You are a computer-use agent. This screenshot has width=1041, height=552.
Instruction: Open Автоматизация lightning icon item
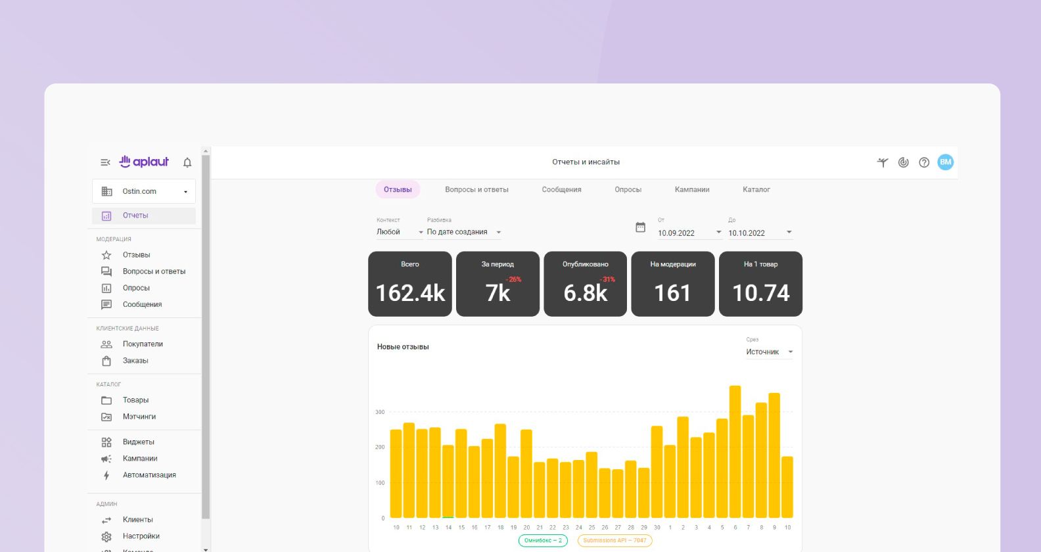point(149,475)
